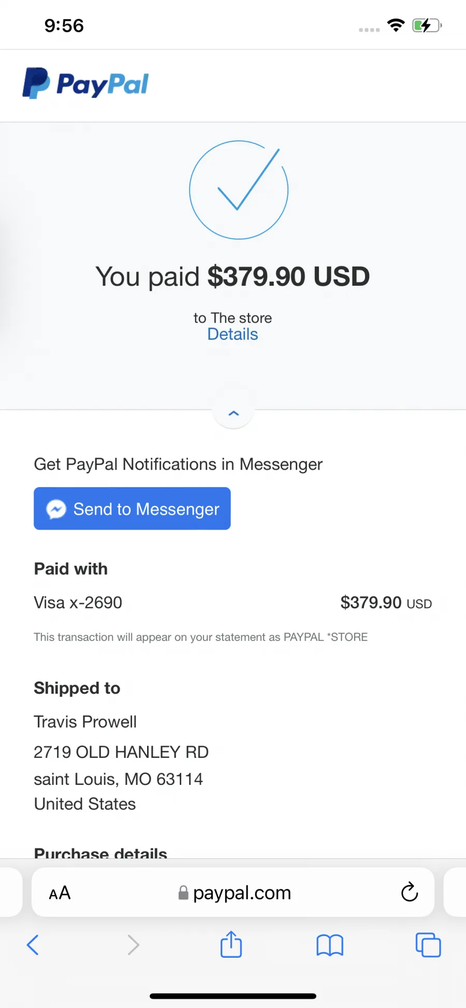Tap the large payment success checkmark
466x1008 pixels.
239,190
